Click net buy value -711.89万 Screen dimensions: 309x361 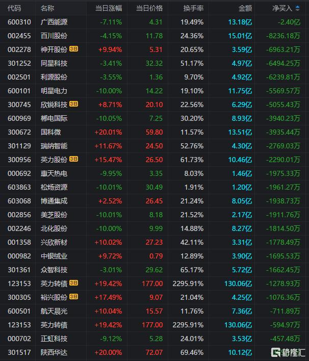point(285,311)
